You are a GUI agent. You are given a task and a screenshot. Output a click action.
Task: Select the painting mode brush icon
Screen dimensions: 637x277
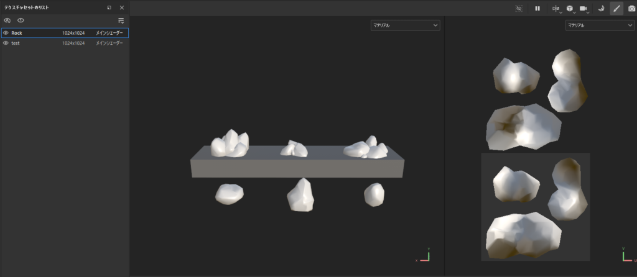pyautogui.click(x=616, y=9)
